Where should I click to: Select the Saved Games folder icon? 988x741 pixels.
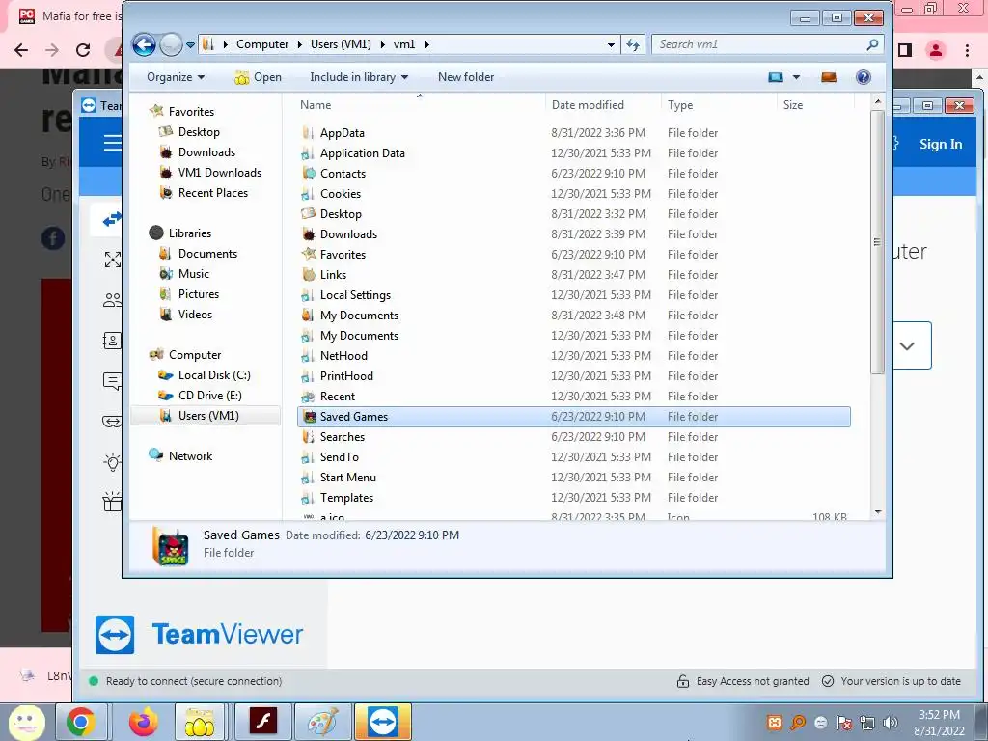coord(309,417)
